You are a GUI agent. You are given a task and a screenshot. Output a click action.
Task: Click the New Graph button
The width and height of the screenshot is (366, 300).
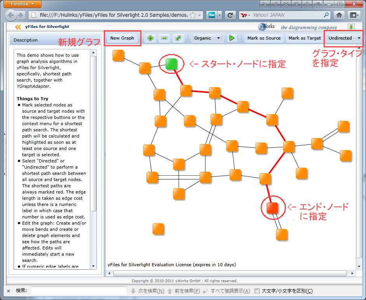click(x=122, y=38)
